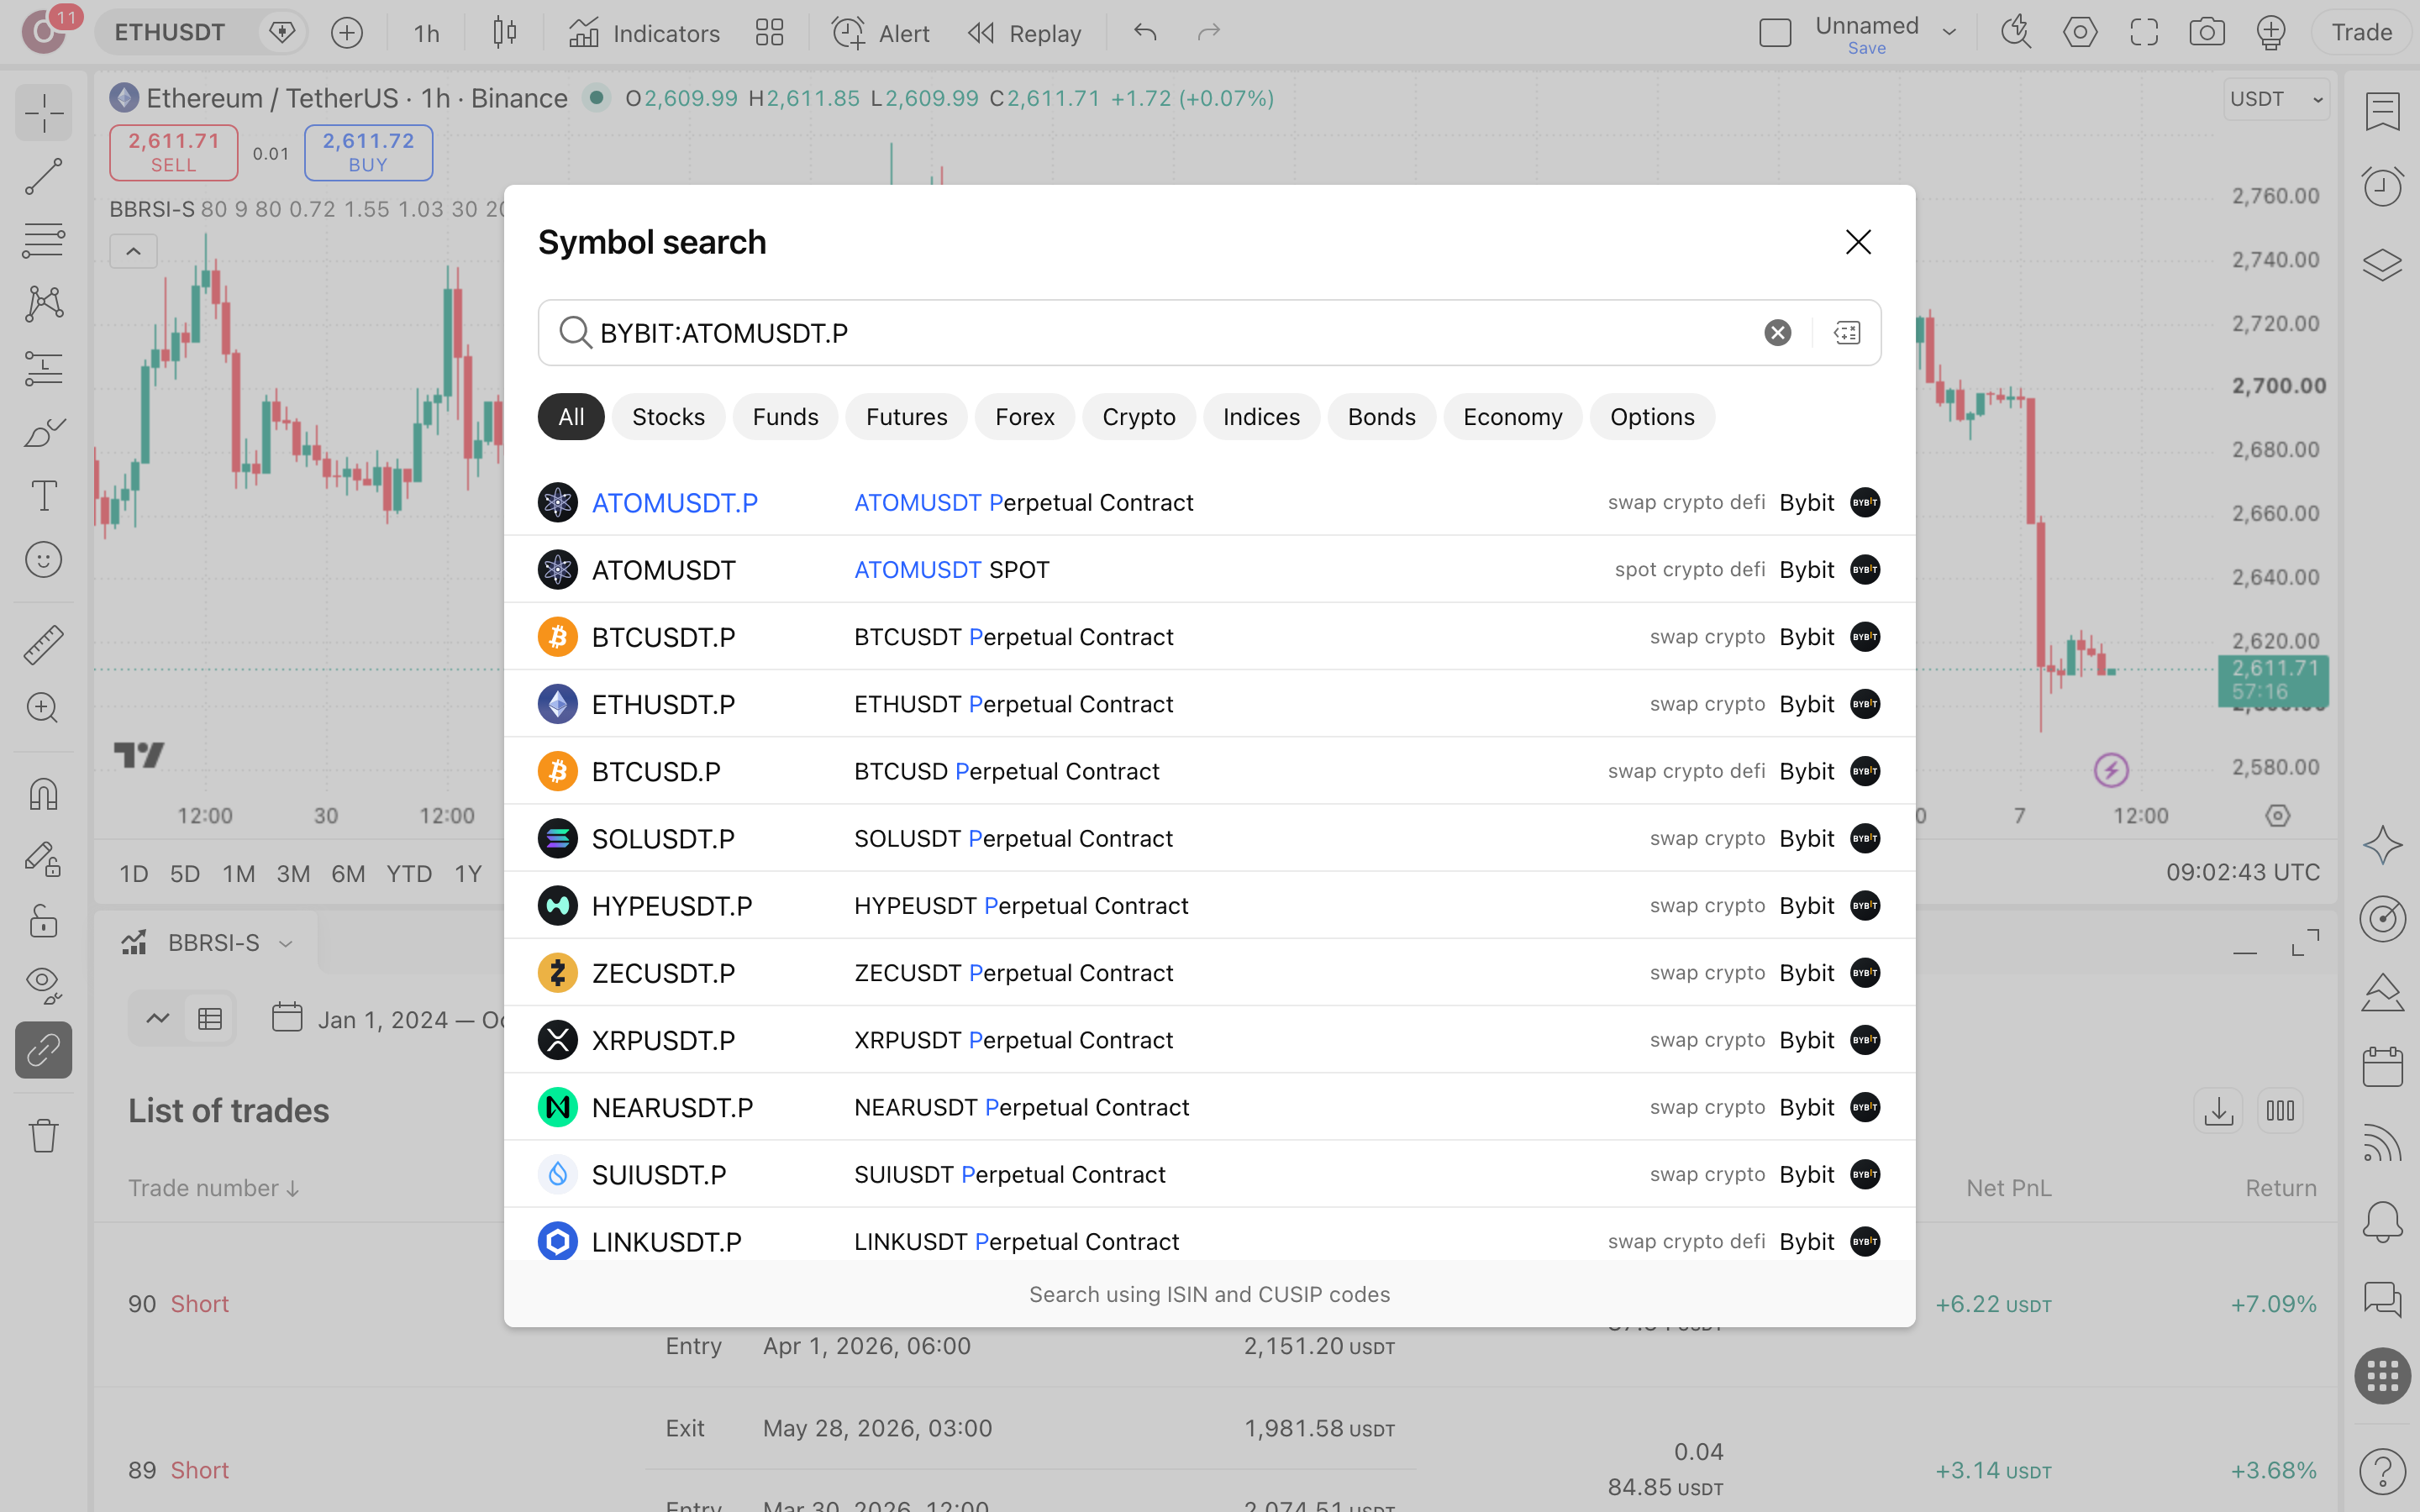Open the Unnamed layout dropdown arrow
Image resolution: width=2420 pixels, height=1512 pixels.
pos(1949,33)
